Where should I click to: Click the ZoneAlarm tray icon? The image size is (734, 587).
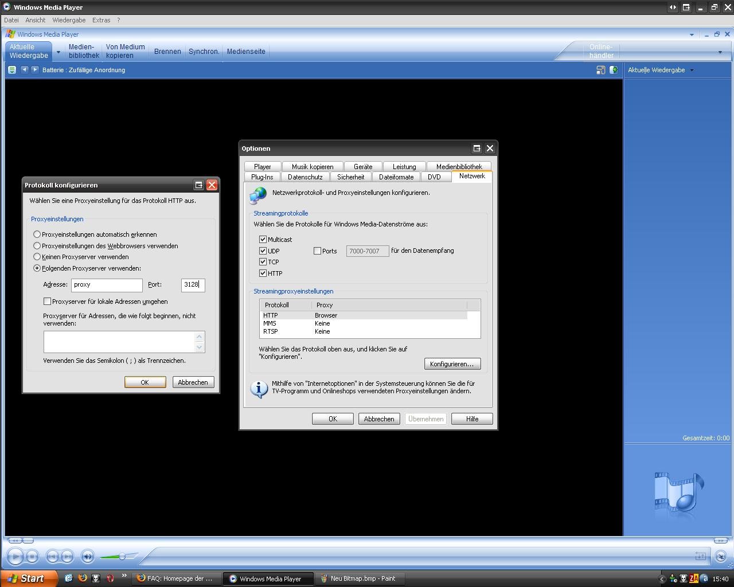[694, 578]
